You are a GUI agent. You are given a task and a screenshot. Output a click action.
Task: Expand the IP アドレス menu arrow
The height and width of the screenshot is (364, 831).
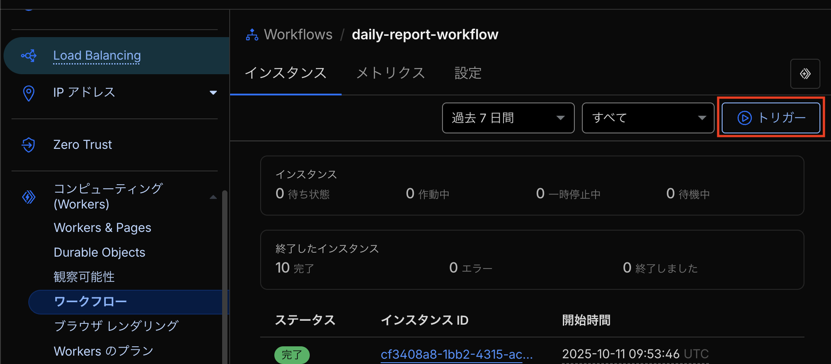point(213,93)
